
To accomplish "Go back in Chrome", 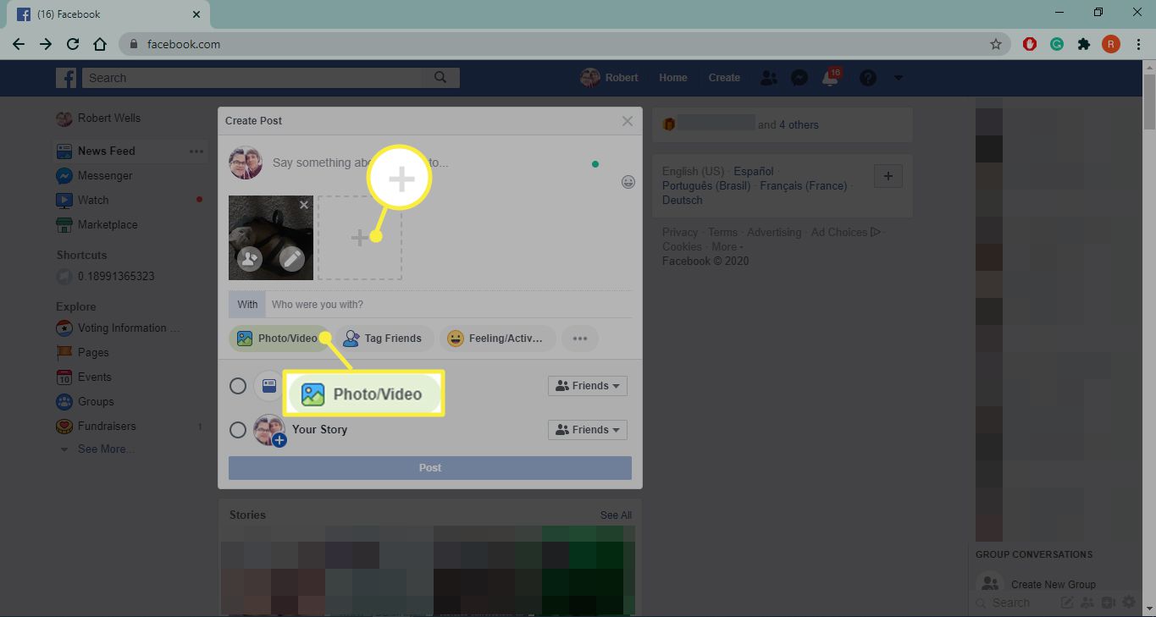I will pos(19,44).
